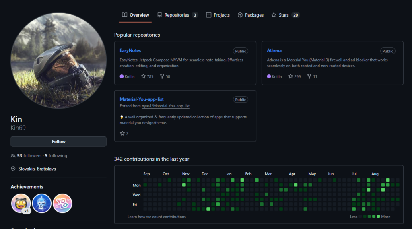This screenshot has height=229, width=412.
Task: Click the star icon on Stars tab
Action: click(274, 15)
